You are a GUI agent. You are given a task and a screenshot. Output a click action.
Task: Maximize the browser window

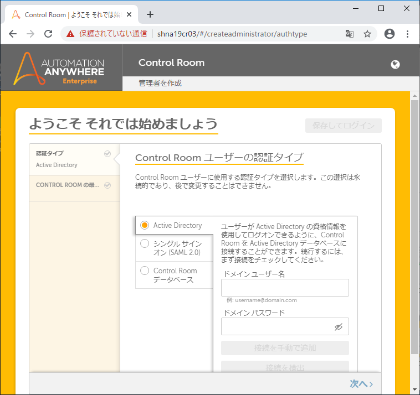pyautogui.click(x=381, y=8)
